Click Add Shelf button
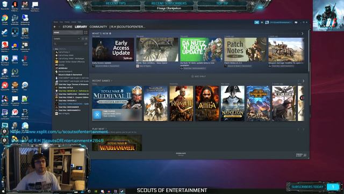This screenshot has width=344, height=194. point(198,77)
